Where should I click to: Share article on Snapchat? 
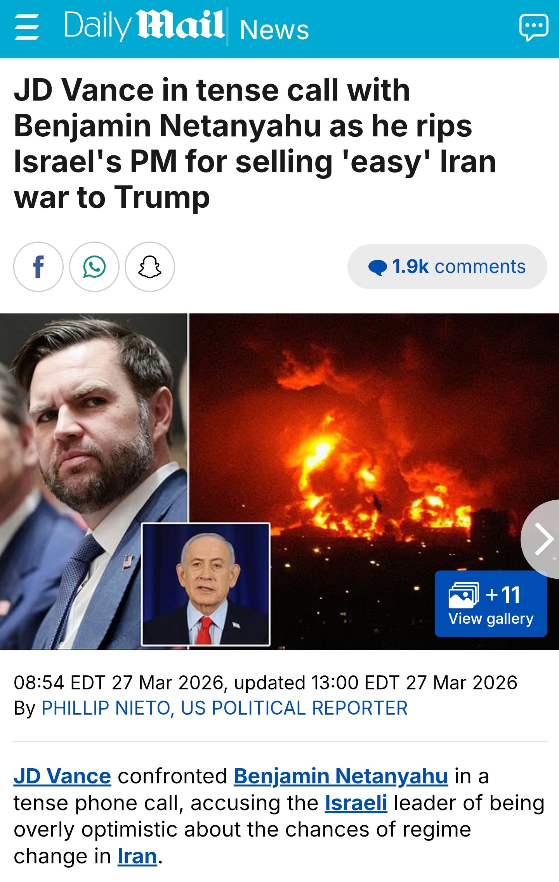click(150, 267)
